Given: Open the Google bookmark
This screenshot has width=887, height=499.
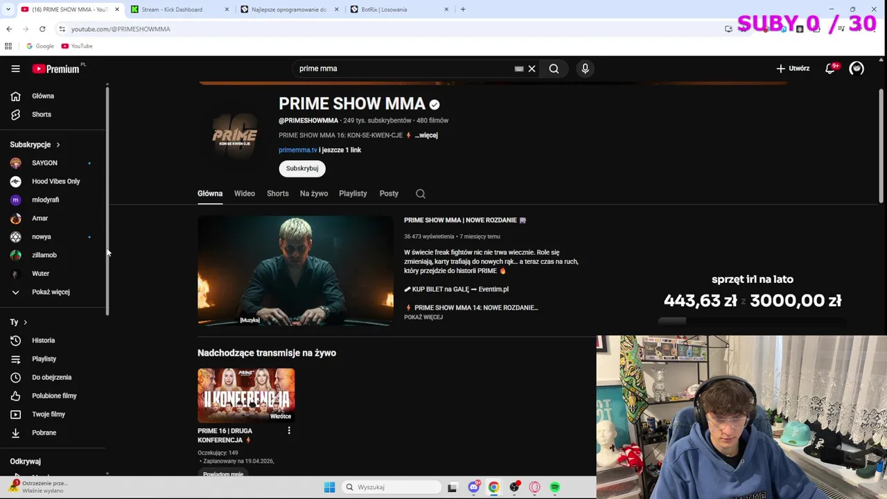Looking at the screenshot, I should [x=39, y=46].
